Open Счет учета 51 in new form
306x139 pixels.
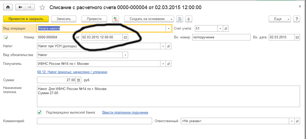click(x=226, y=29)
